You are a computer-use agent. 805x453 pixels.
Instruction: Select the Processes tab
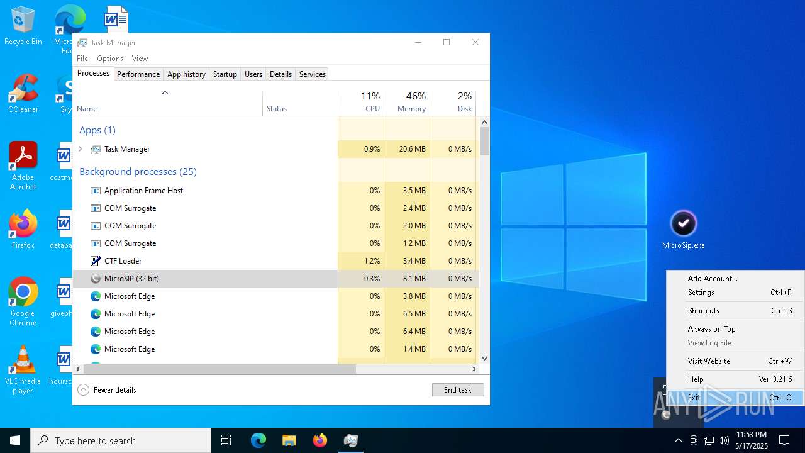click(93, 73)
